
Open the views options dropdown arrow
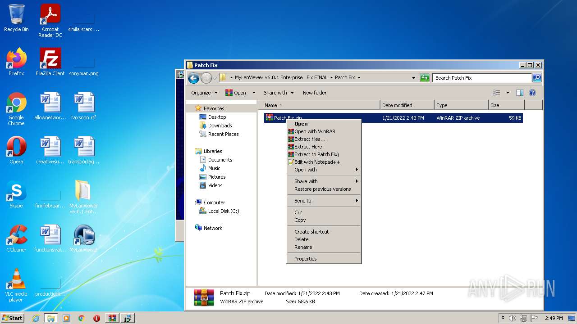pos(508,93)
